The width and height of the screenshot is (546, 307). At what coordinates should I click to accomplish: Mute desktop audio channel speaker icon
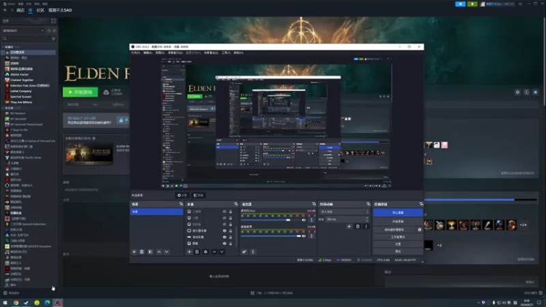point(304,236)
